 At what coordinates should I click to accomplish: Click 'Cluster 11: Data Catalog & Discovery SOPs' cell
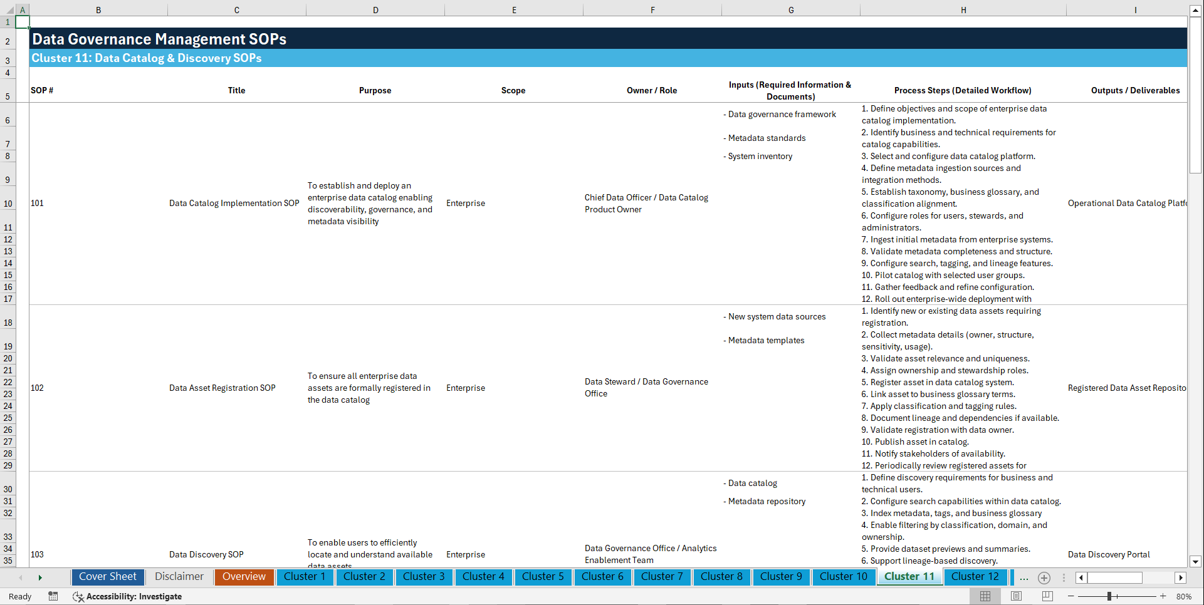pos(608,58)
